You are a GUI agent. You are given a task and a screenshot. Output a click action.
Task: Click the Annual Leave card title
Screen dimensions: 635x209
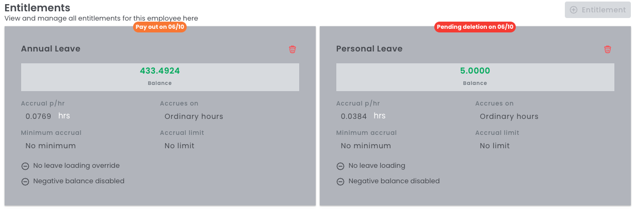pos(51,49)
